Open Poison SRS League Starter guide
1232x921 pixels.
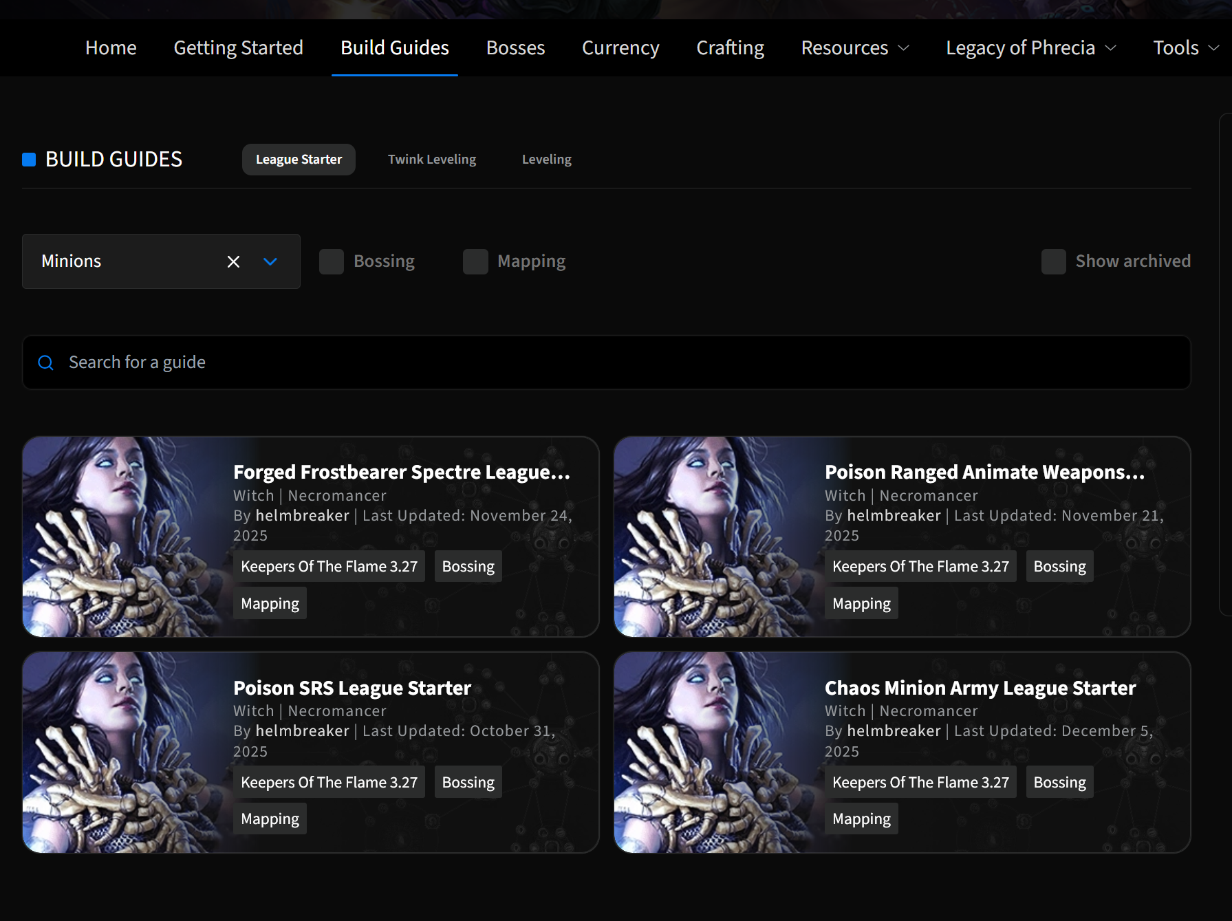tap(352, 688)
